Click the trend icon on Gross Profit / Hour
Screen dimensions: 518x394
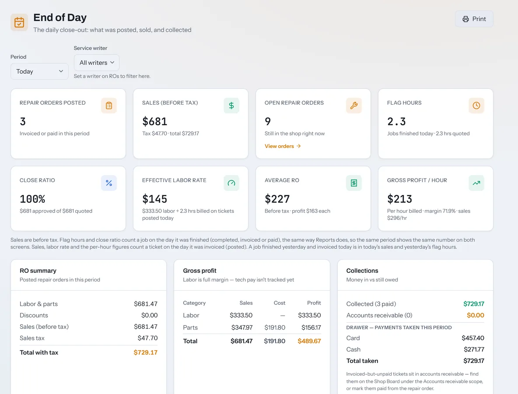(476, 183)
